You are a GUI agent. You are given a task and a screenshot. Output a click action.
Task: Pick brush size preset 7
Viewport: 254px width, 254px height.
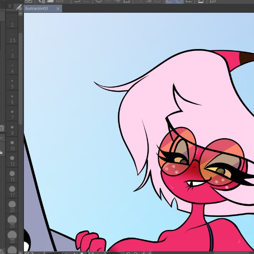pyautogui.click(x=12, y=113)
